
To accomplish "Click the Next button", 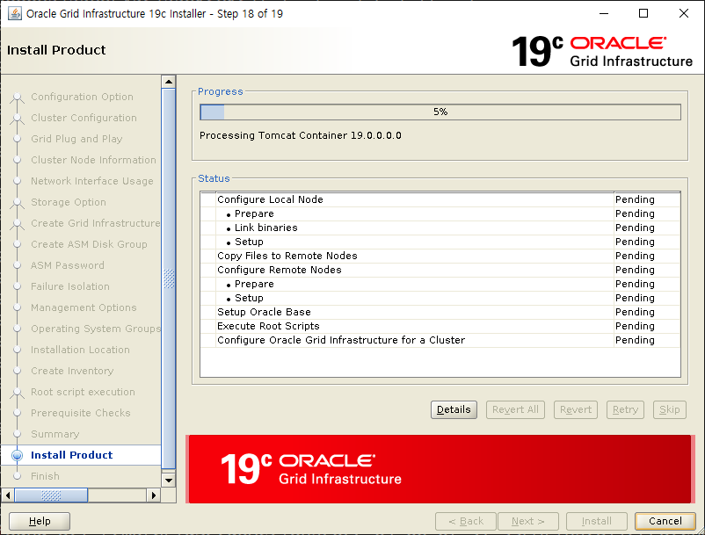I will pos(528,521).
